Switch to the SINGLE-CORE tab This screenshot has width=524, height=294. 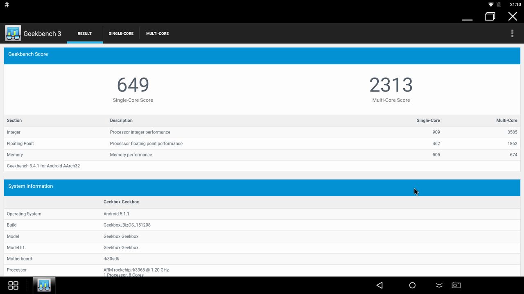[x=121, y=33]
